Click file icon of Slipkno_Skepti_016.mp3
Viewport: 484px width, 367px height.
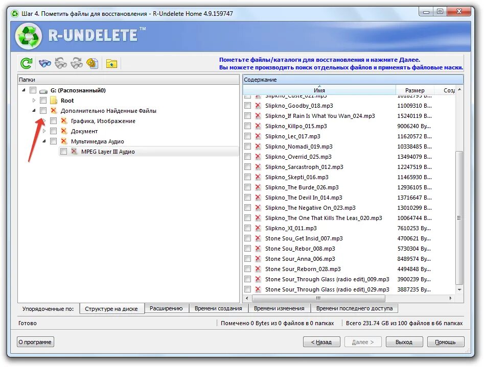click(x=258, y=177)
